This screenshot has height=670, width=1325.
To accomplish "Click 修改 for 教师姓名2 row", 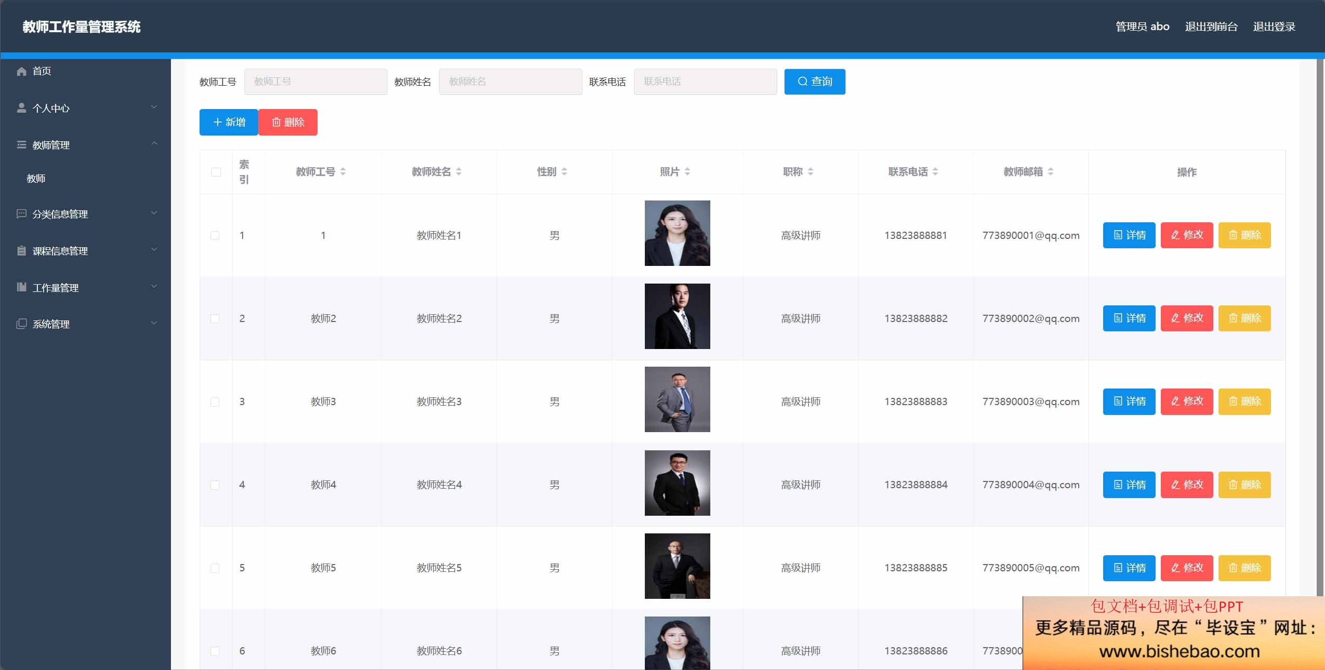I will pyautogui.click(x=1187, y=318).
